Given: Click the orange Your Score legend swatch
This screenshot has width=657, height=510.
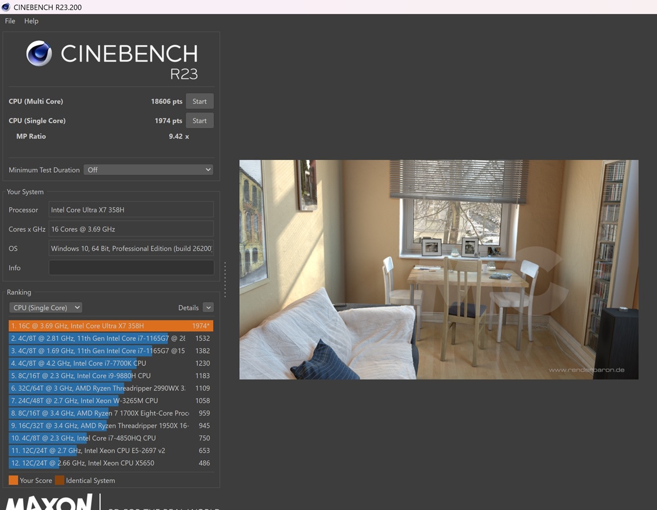Looking at the screenshot, I should coord(13,480).
